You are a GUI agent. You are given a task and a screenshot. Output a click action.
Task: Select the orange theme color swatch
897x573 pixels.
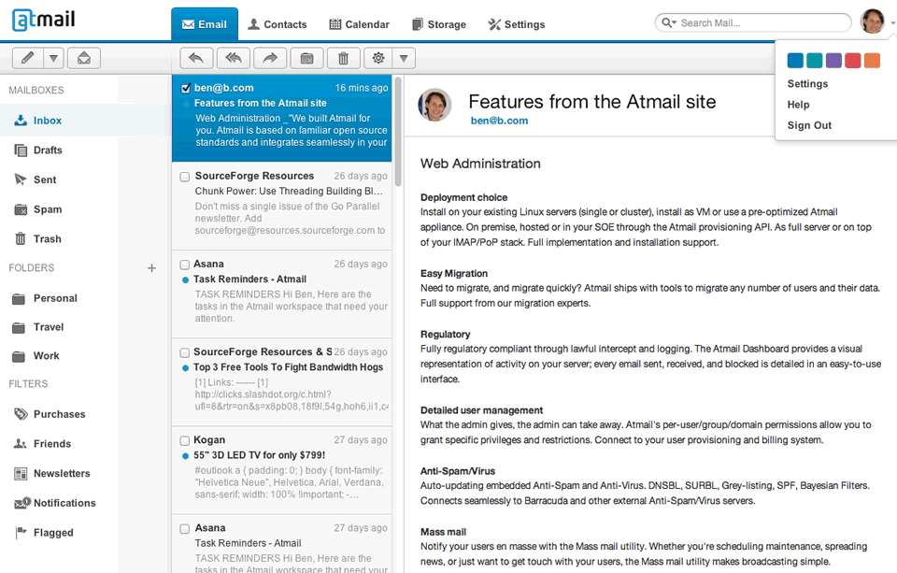(872, 60)
